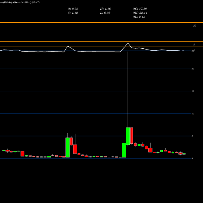This screenshot has height=203, width=203.
Task: Click the last green candle at chart right end
Action: pos(184,154)
